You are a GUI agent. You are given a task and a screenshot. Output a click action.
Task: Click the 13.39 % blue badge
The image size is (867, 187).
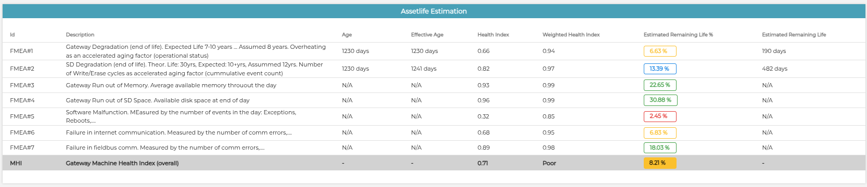pyautogui.click(x=659, y=69)
